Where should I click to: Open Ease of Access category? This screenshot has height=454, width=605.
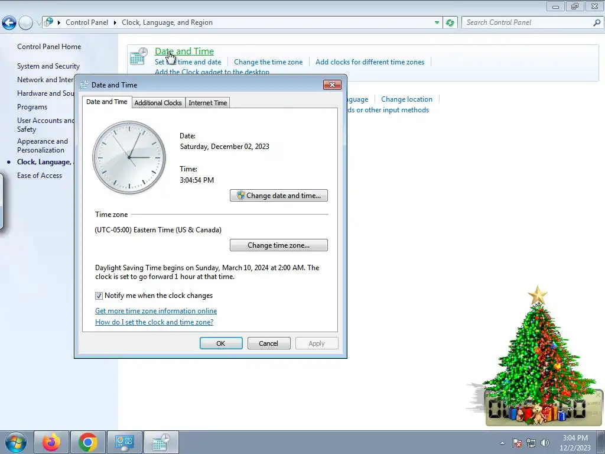(40, 176)
